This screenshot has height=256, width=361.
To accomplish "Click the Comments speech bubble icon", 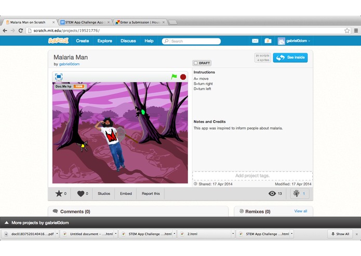I will (x=55, y=211).
